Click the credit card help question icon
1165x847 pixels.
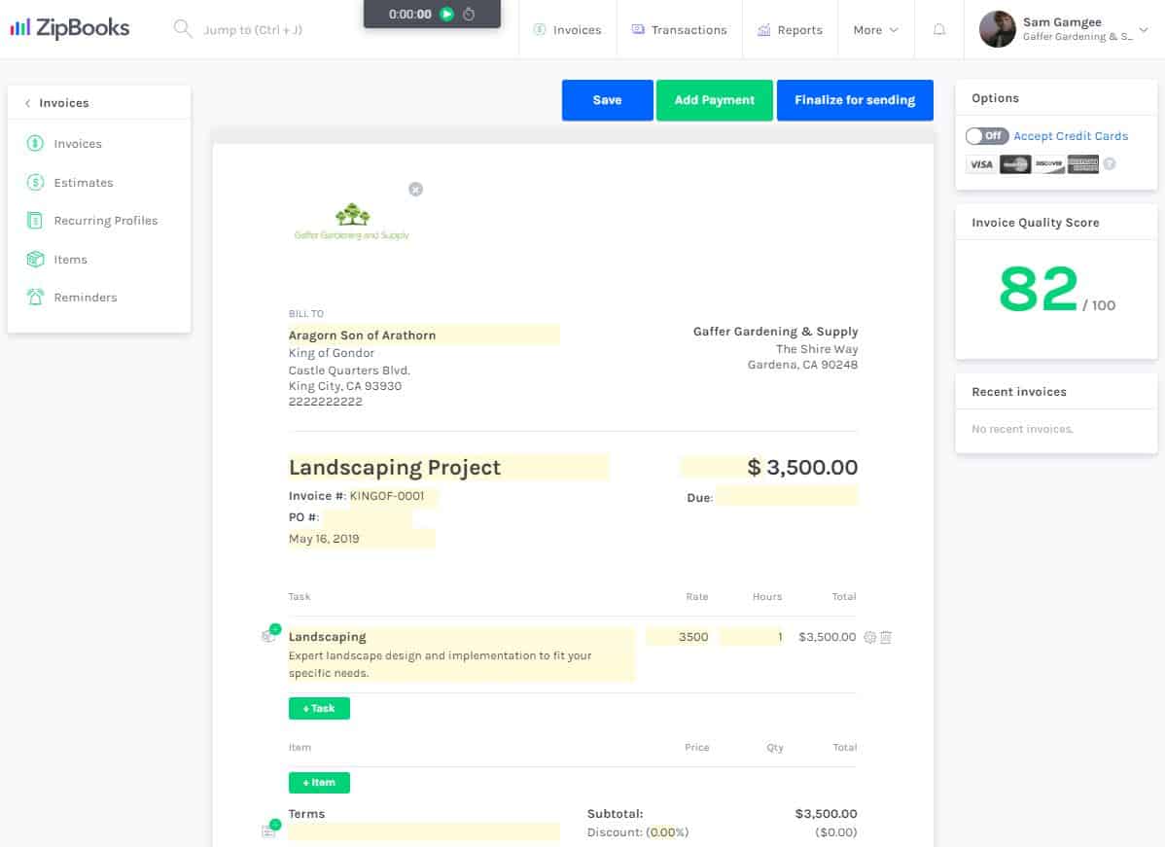[1110, 164]
